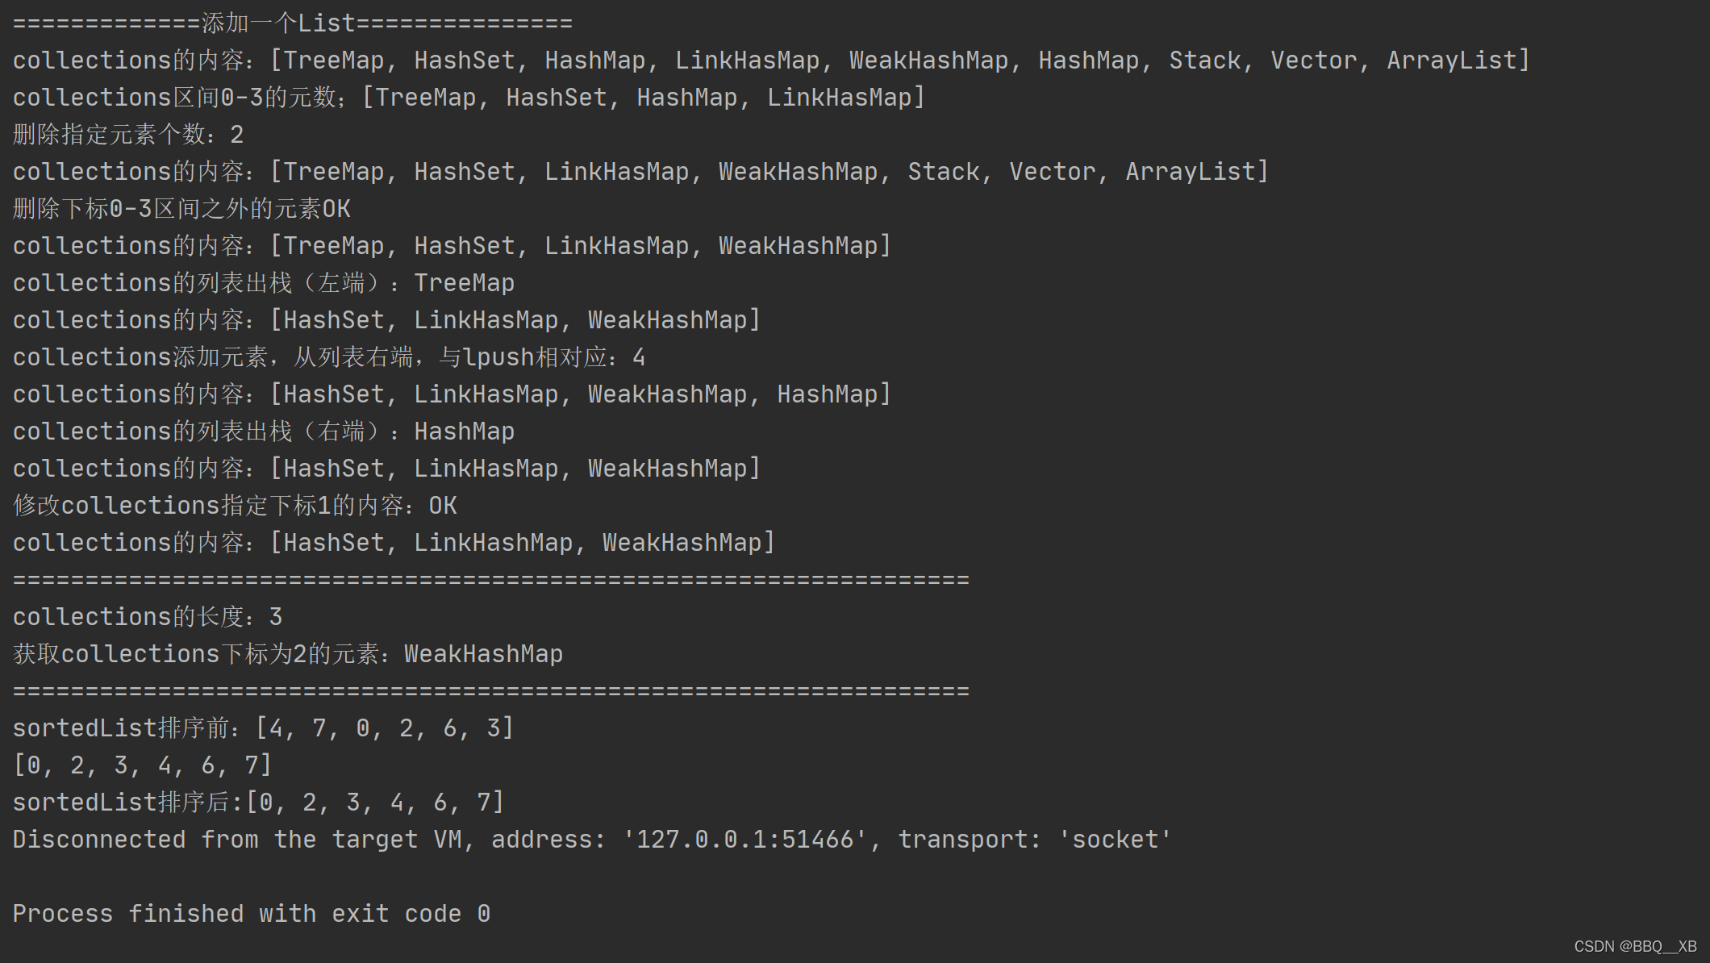This screenshot has height=963, width=1710.
Task: Click the 'sortedList排序后' line
Action: click(258, 802)
